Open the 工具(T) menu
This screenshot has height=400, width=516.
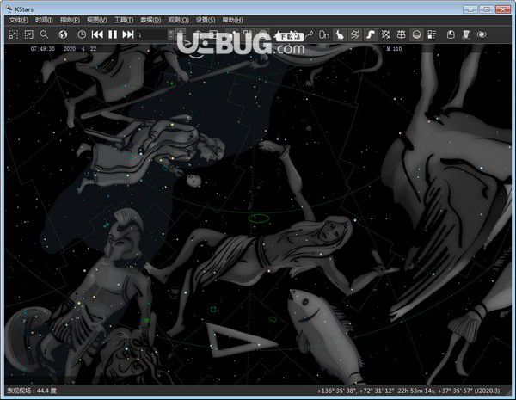click(x=123, y=20)
